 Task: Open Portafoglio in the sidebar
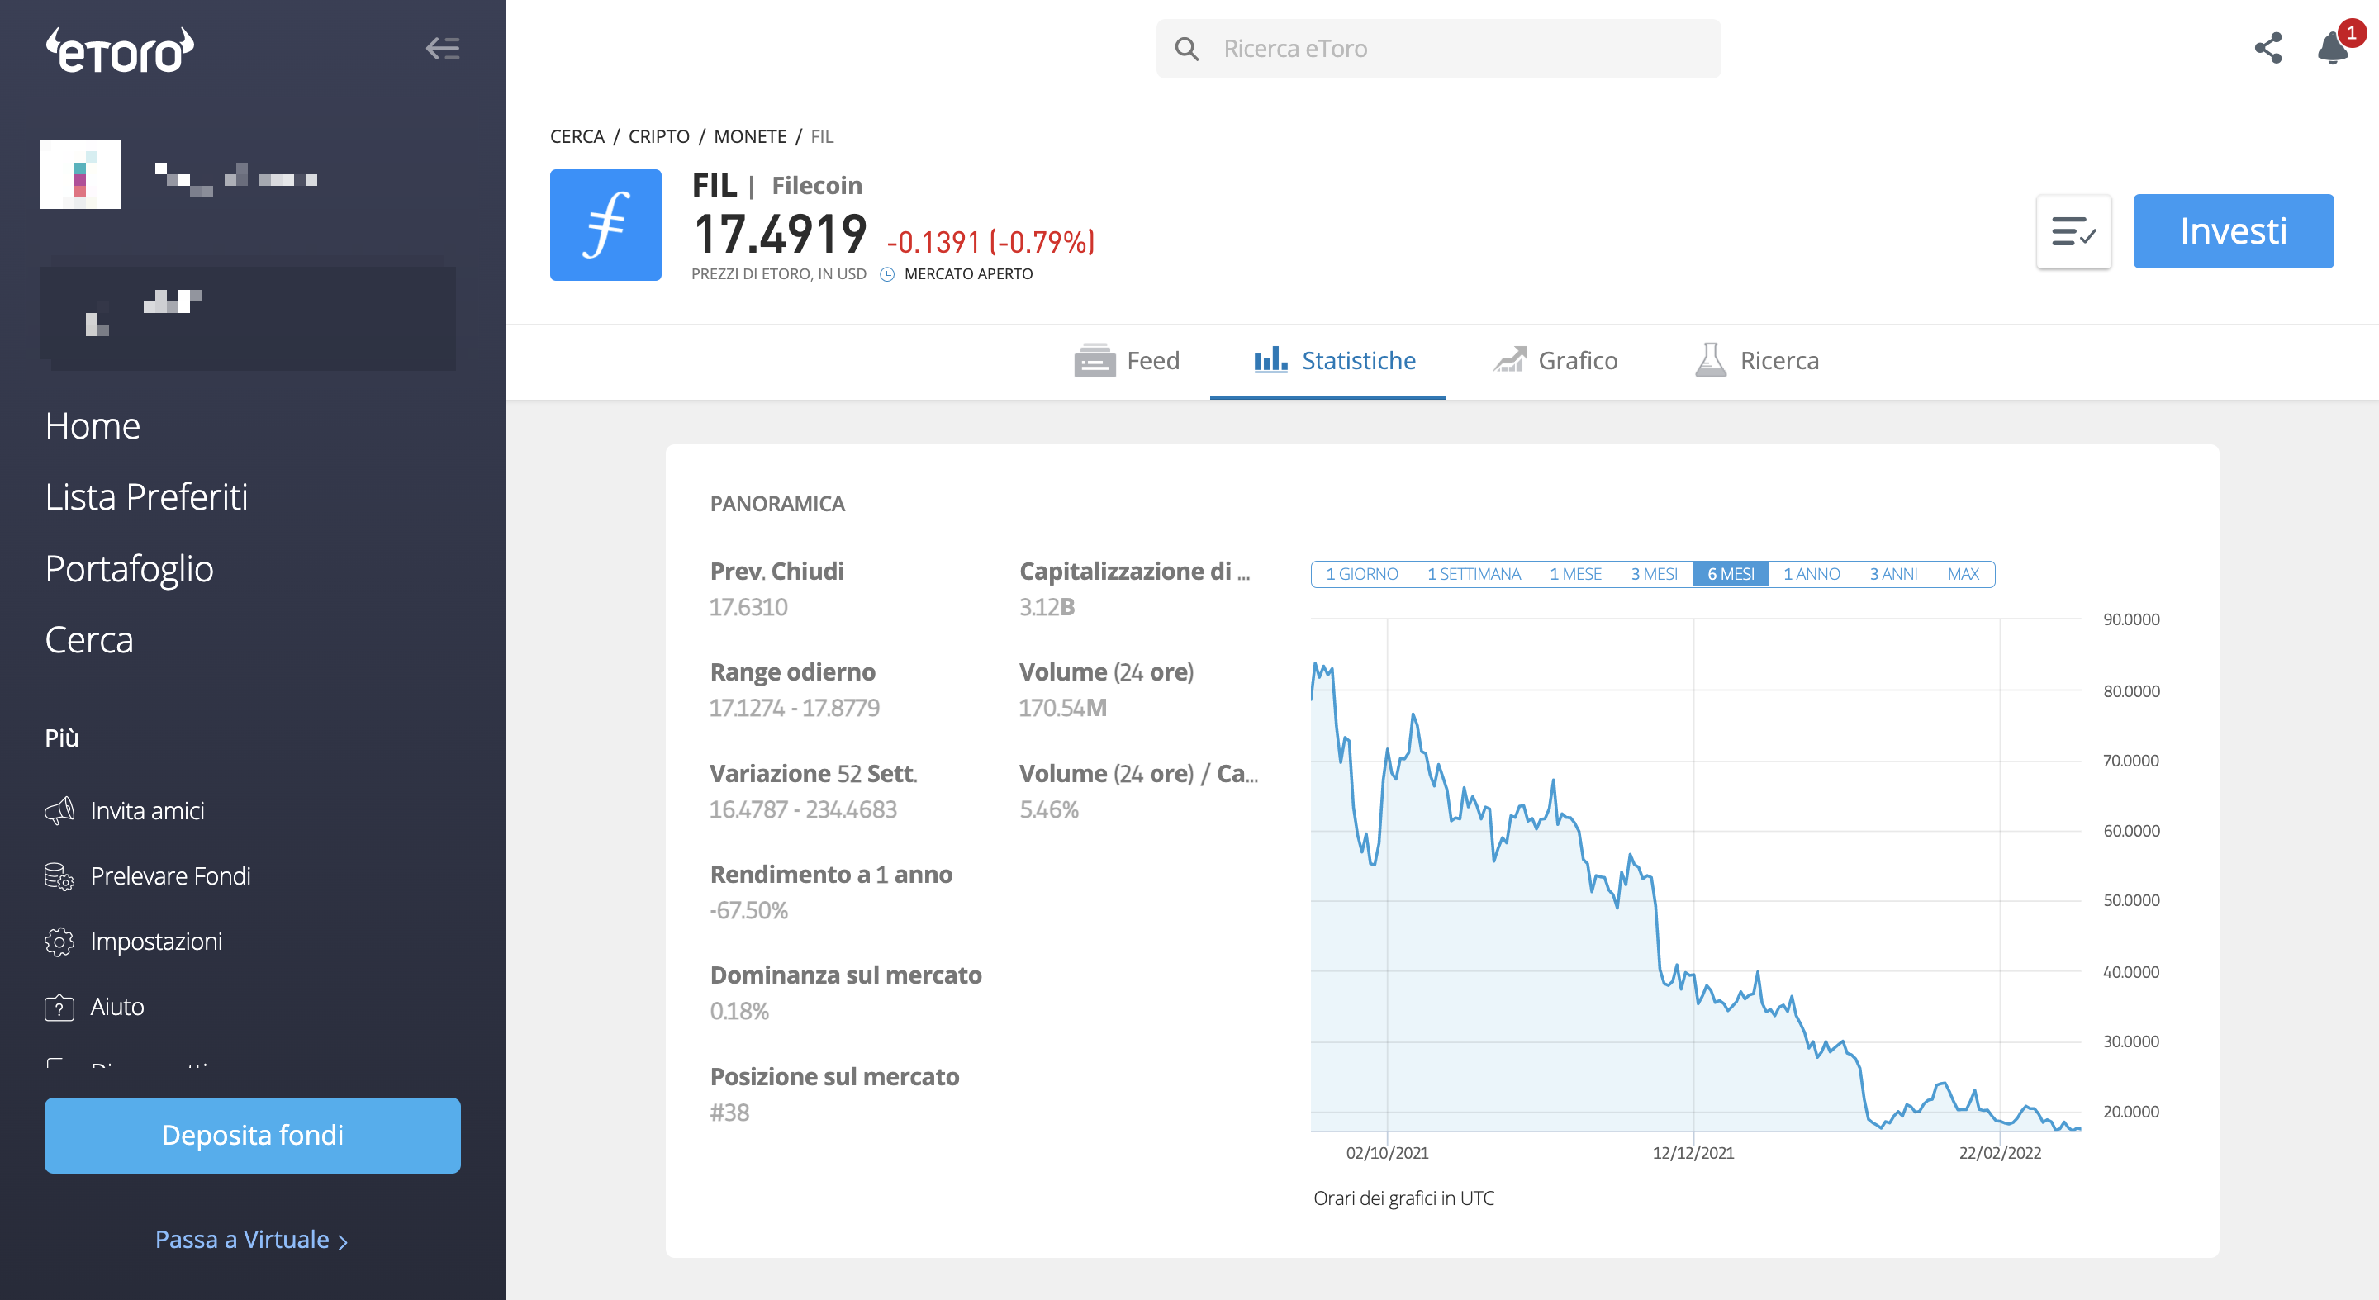tap(130, 569)
